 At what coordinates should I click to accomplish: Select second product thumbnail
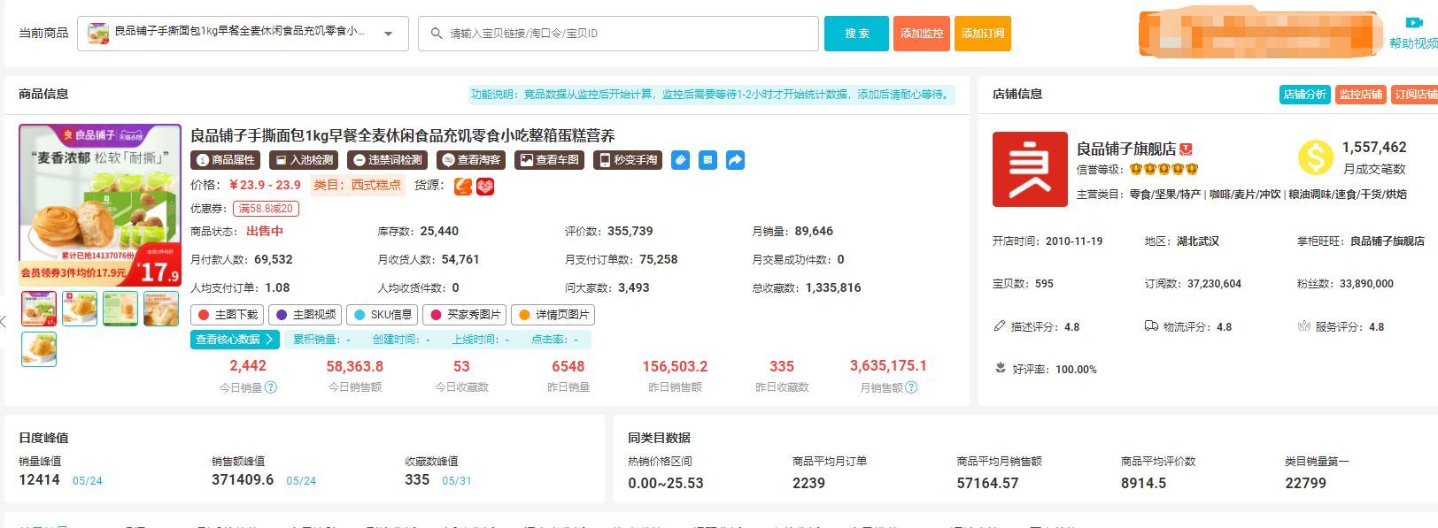(80, 309)
